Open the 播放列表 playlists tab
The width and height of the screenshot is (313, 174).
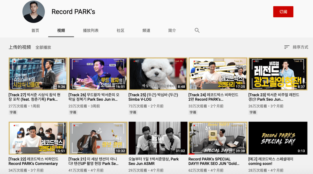pos(91,30)
